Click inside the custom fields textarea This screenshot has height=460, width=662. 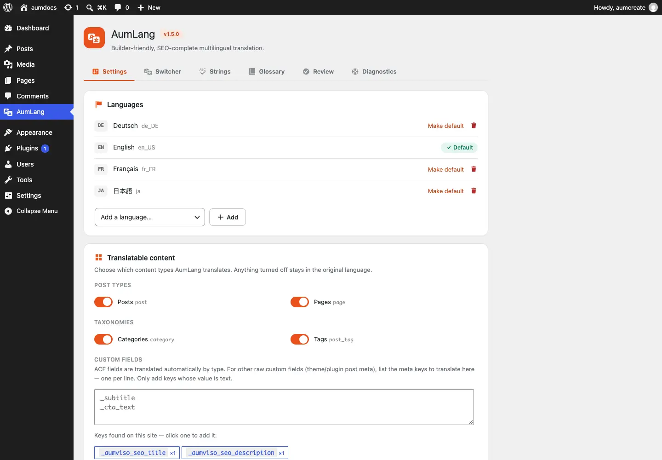[284, 407]
